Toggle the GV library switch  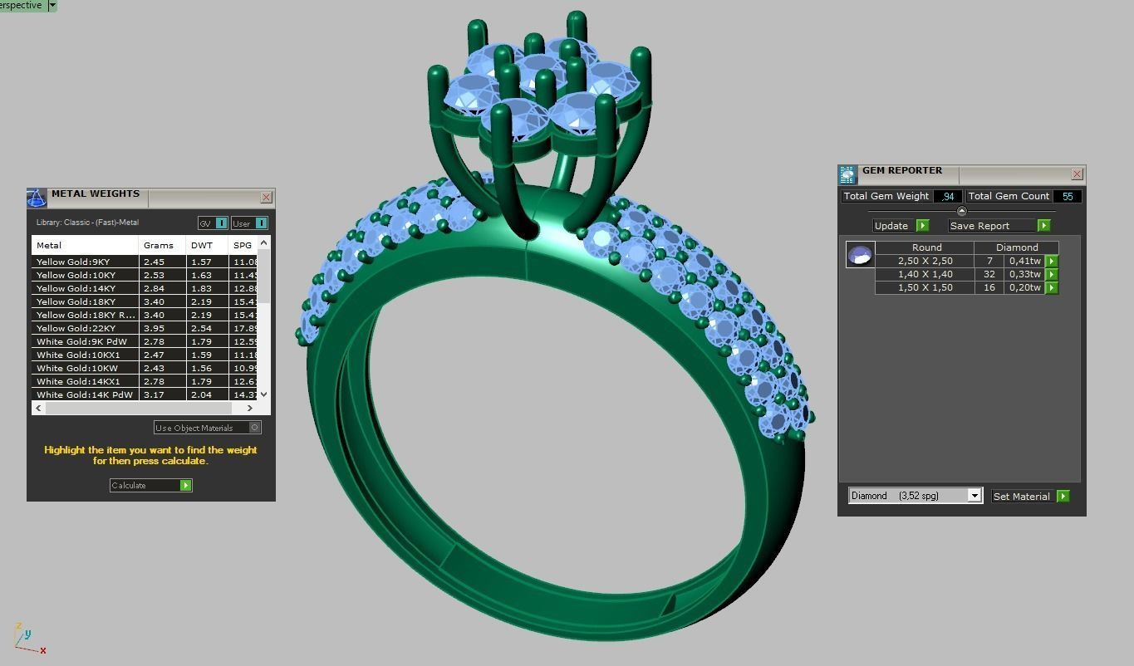click(x=213, y=223)
